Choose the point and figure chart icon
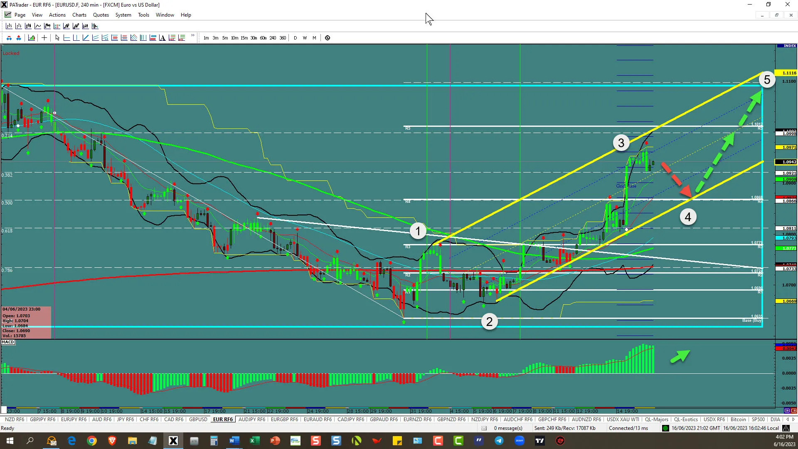Image resolution: width=798 pixels, height=449 pixels. (x=57, y=26)
